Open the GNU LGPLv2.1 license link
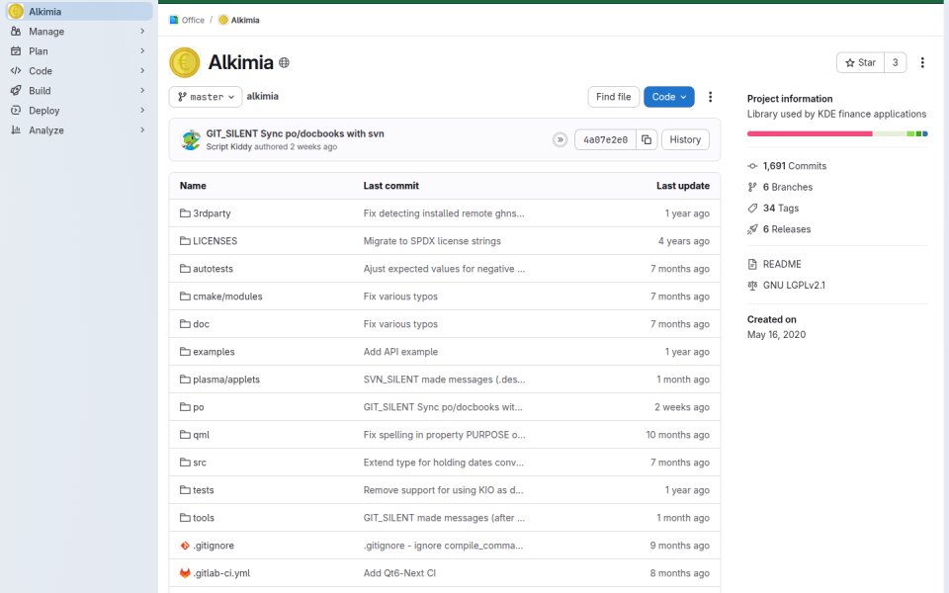 click(x=794, y=285)
